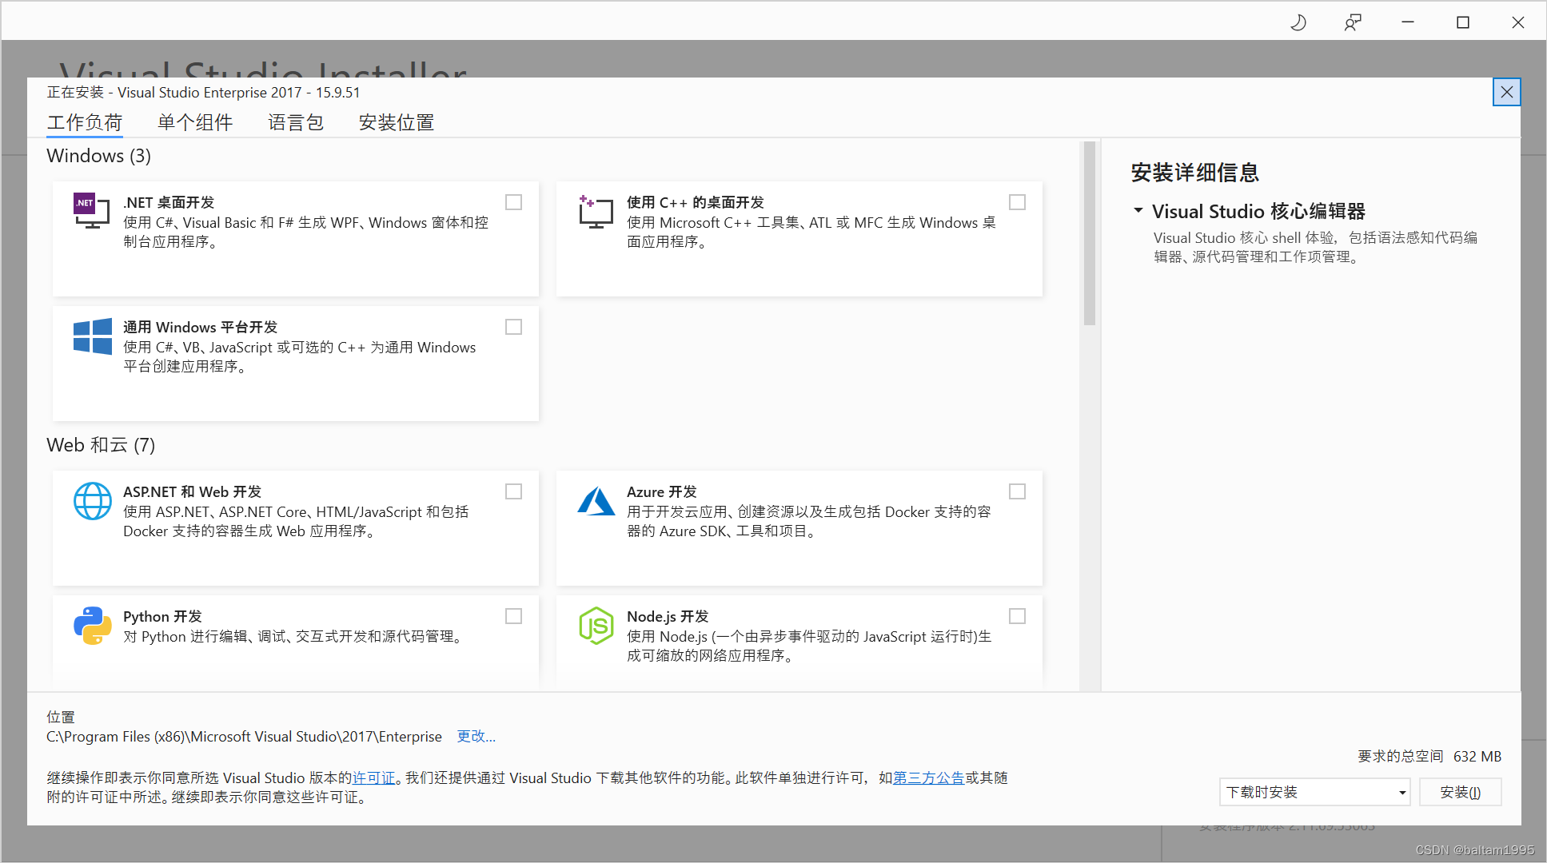1547x863 pixels.
Task: Click the ASP.NET globe icon
Action: [92, 501]
